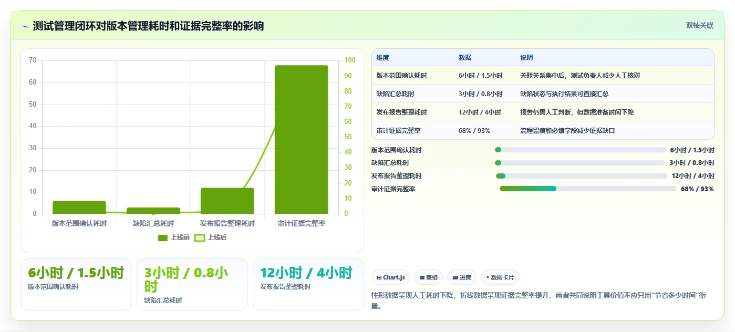The width and height of the screenshot is (735, 332).
Task: Select the 进度 tag
Action: (x=462, y=277)
